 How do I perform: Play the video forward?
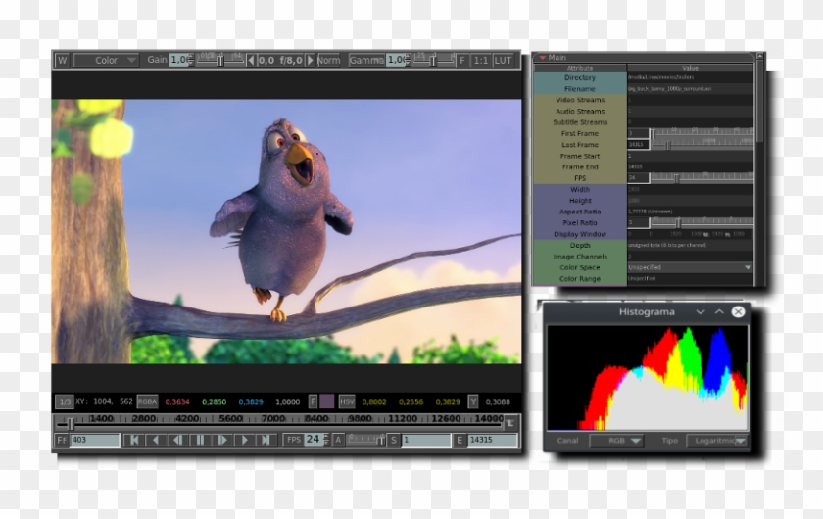pyautogui.click(x=244, y=440)
